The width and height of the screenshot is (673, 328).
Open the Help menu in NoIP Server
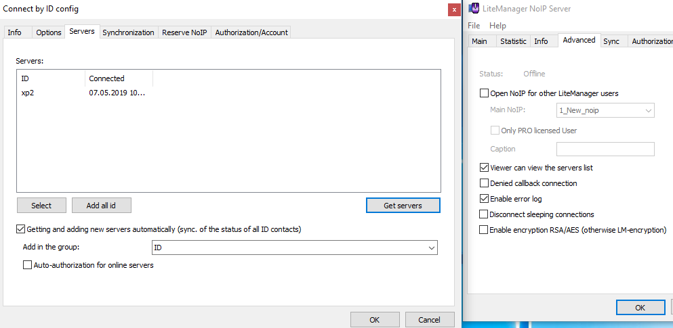point(498,26)
